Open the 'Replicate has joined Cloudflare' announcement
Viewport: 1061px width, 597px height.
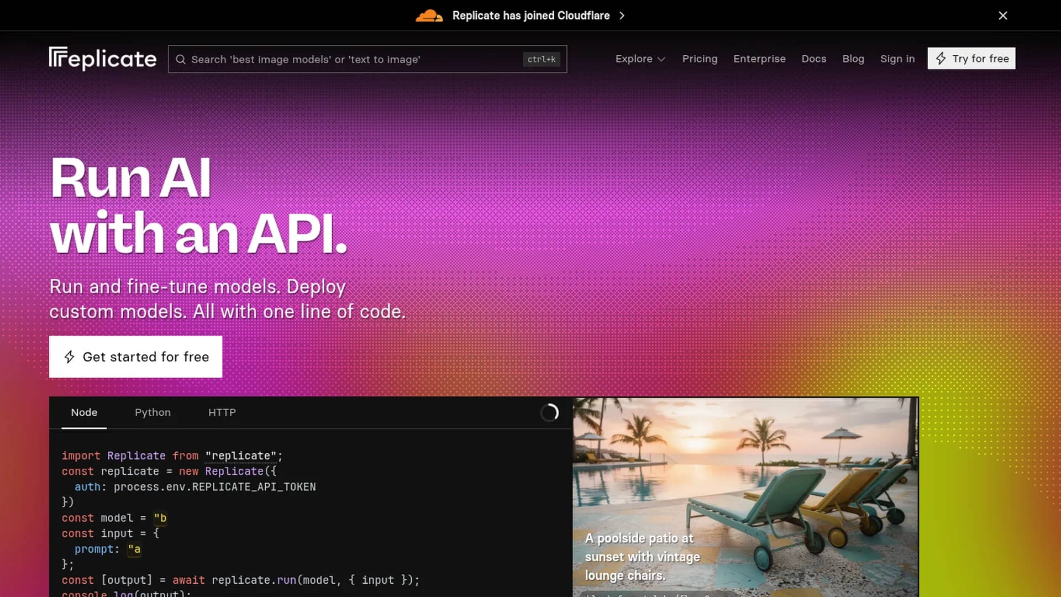pos(530,15)
